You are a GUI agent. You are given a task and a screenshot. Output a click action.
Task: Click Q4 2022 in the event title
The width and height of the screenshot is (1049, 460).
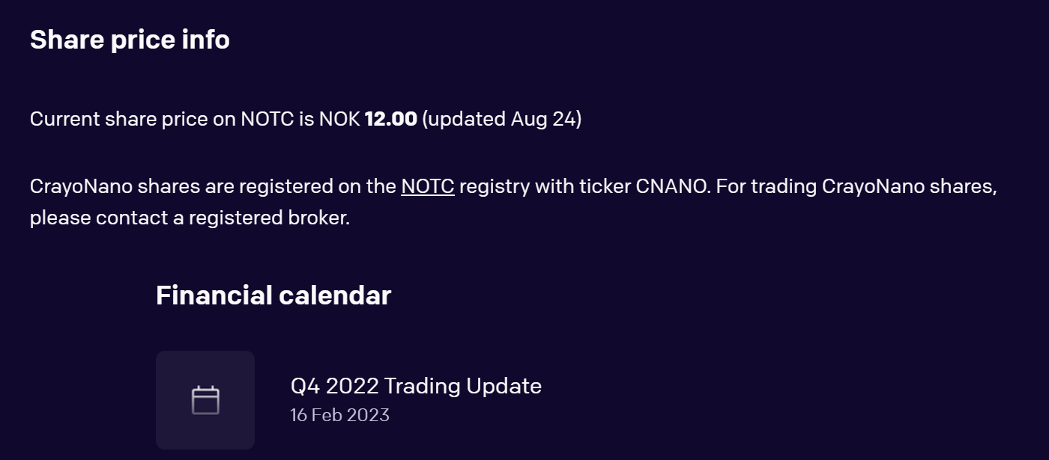334,386
